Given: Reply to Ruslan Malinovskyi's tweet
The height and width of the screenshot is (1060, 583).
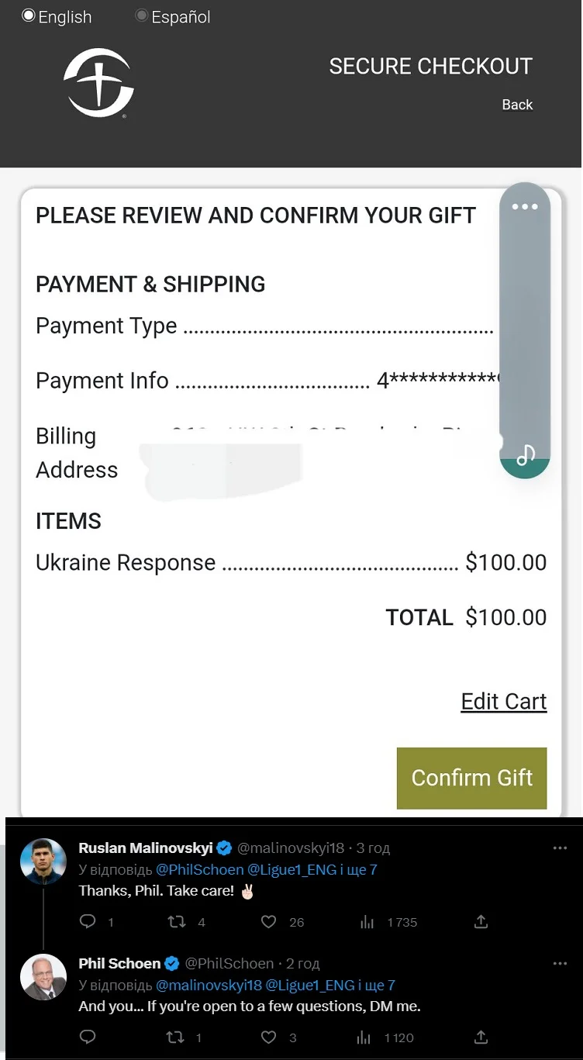Looking at the screenshot, I should point(88,921).
